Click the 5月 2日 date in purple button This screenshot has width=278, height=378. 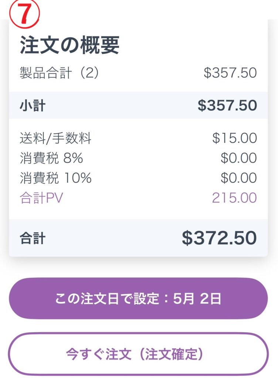tap(197, 299)
